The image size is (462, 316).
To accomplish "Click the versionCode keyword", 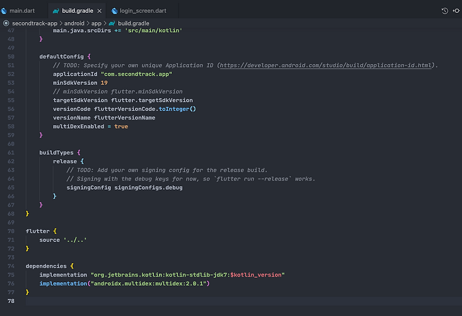I will pyautogui.click(x=71, y=109).
